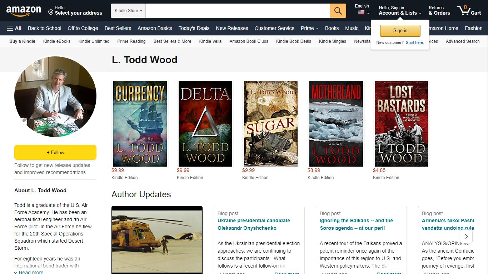The height and width of the screenshot is (274, 488).
Task: Open Returns & Orders
Action: tap(439, 10)
